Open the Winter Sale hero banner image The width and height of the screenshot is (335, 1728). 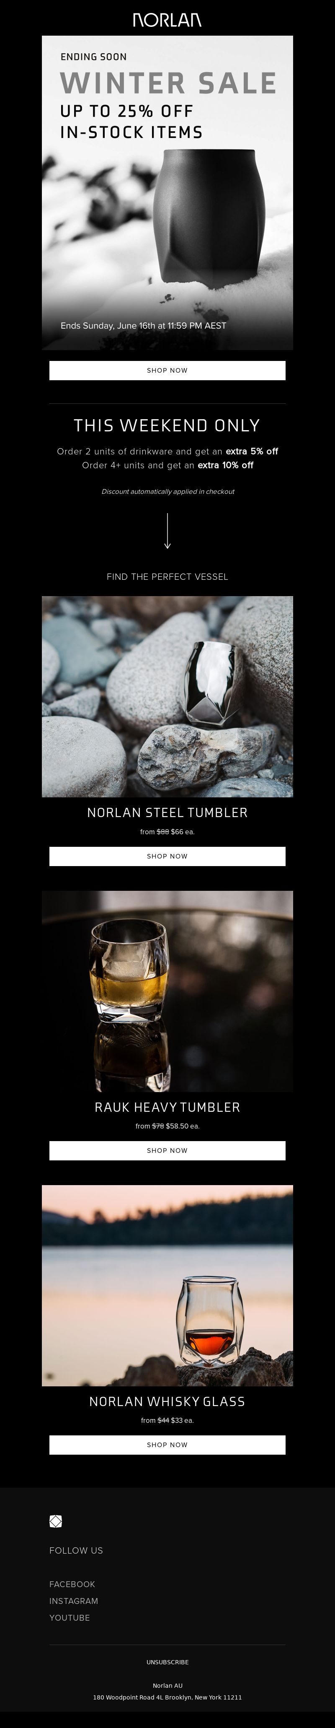pyautogui.click(x=167, y=192)
